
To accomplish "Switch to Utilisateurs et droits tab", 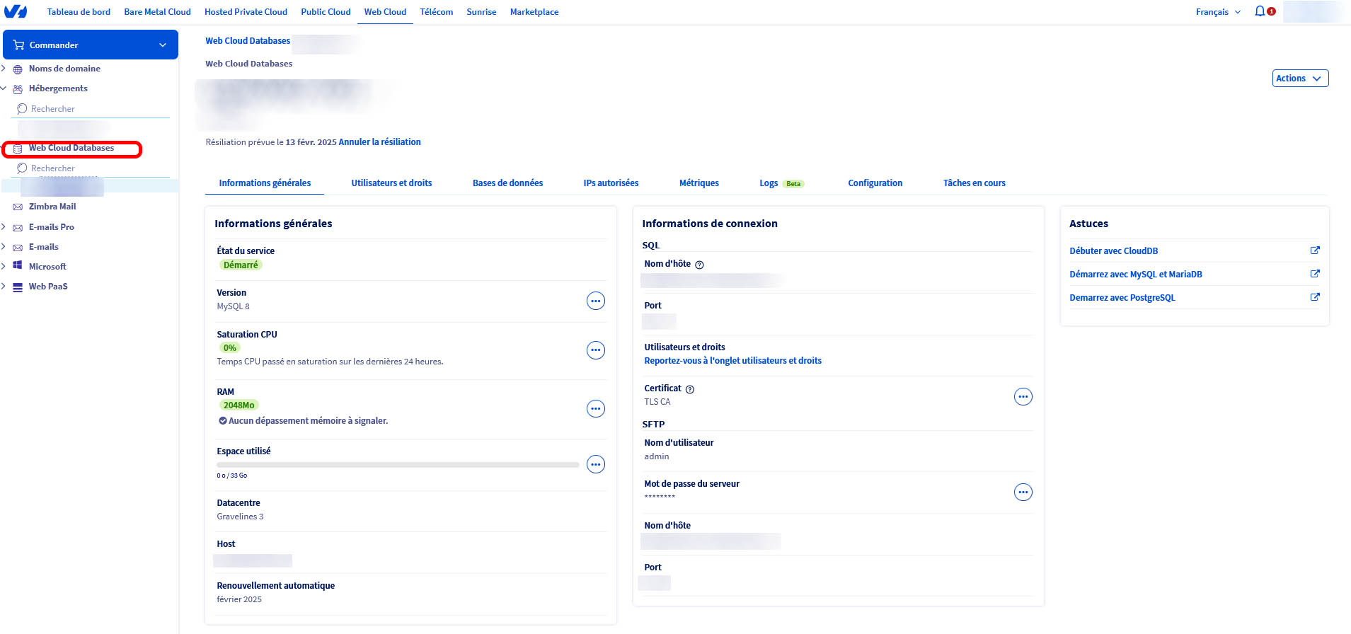I will (x=391, y=183).
